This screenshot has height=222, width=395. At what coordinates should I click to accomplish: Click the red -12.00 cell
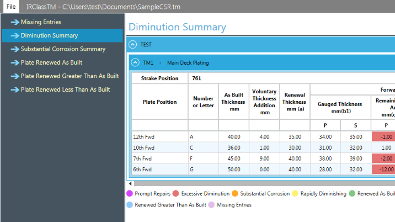point(383,170)
